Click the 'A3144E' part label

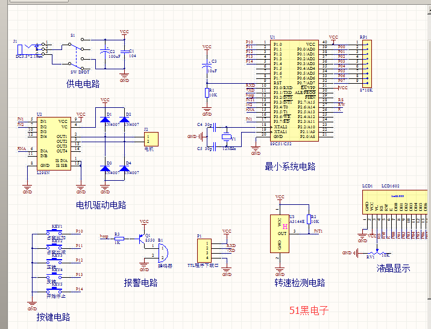[x=297, y=221]
